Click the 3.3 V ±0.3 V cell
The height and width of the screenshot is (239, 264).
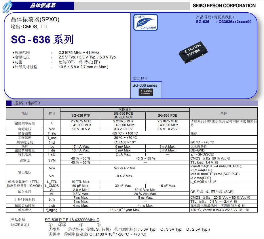click(x=123, y=129)
